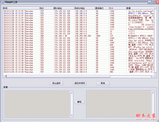Select the row with data '&euid=&wid=' target='_b'
159x122 pixels.
[78, 16]
